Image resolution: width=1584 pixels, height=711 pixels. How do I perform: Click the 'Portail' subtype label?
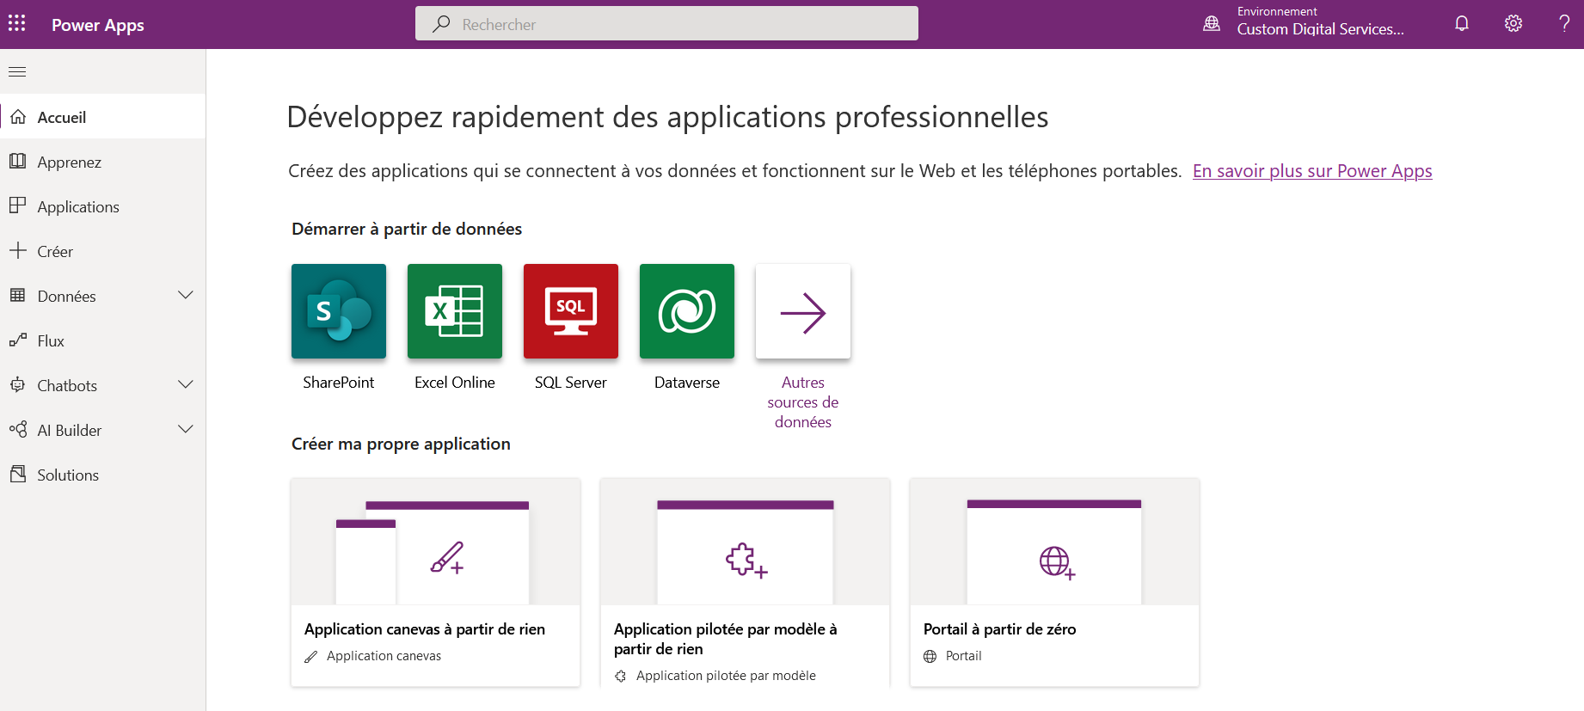tap(963, 656)
